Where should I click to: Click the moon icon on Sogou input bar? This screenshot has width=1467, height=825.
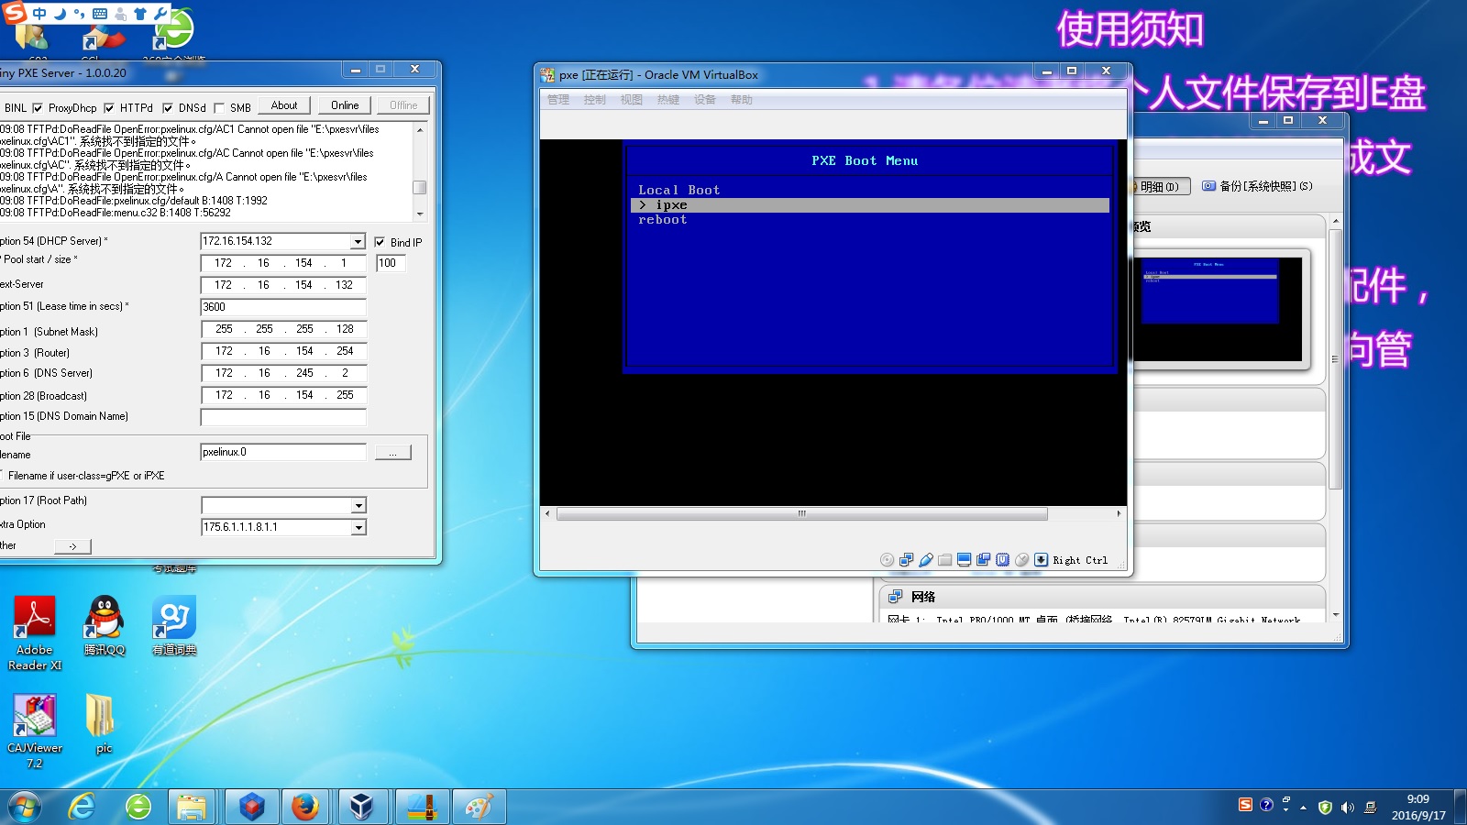[60, 14]
